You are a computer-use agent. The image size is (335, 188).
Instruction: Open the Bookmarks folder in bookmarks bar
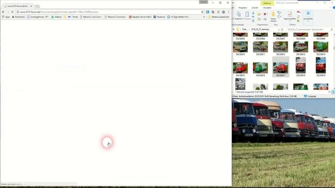[18, 17]
